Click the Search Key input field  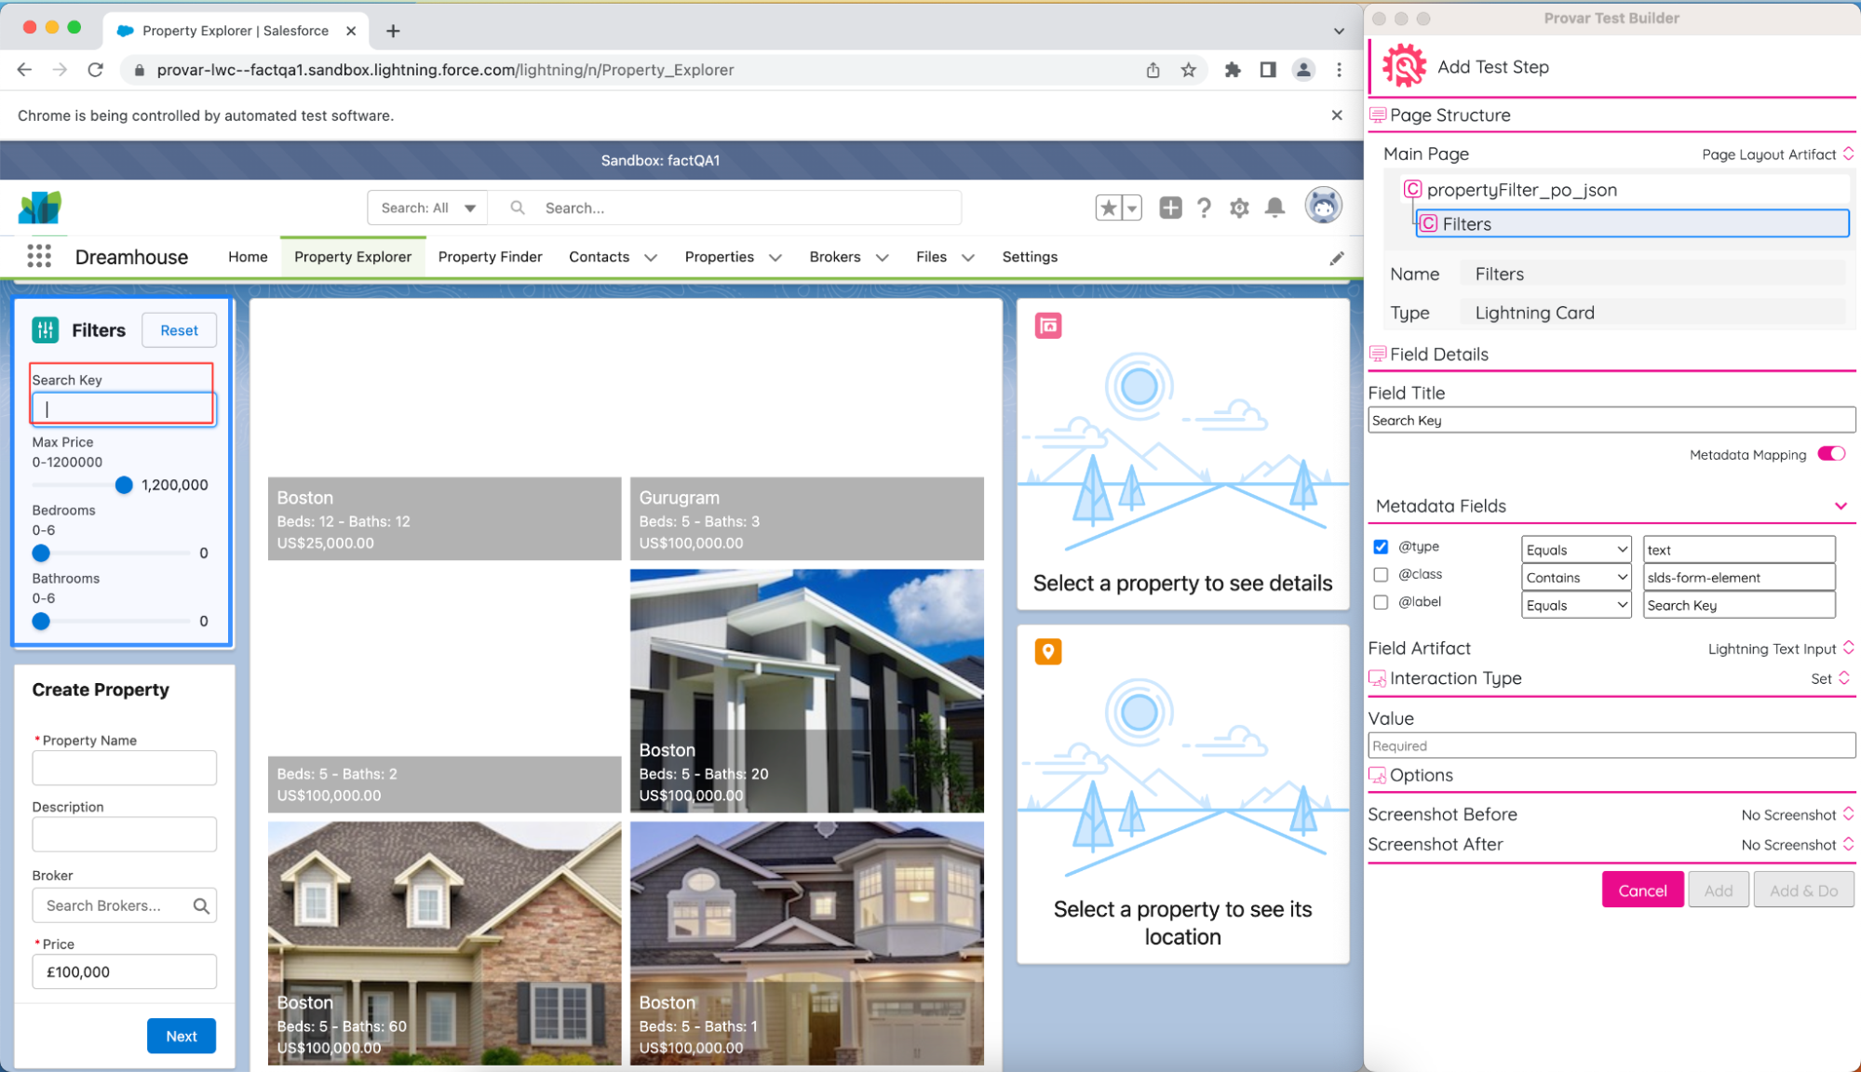(x=124, y=409)
